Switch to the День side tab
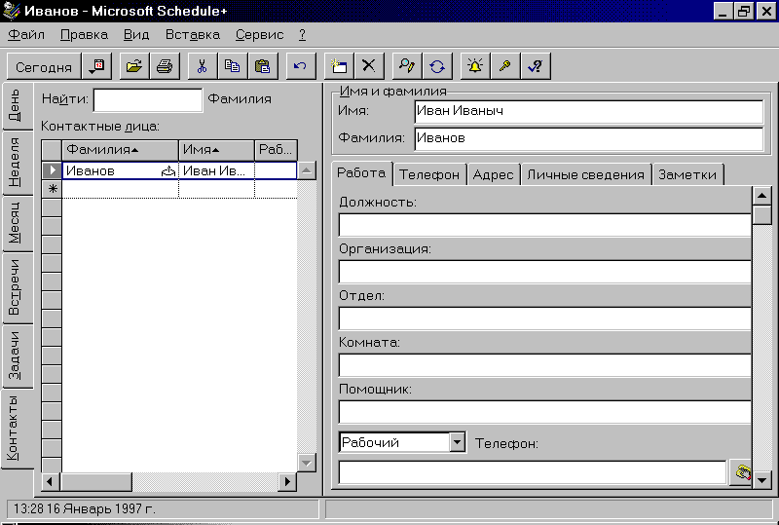Viewport: 779px width, 525px height. pos(17,106)
